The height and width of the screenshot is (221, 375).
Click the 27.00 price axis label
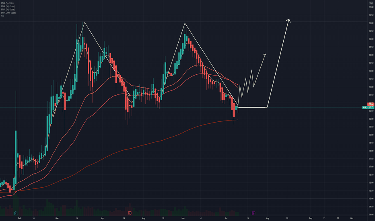click(x=371, y=7)
